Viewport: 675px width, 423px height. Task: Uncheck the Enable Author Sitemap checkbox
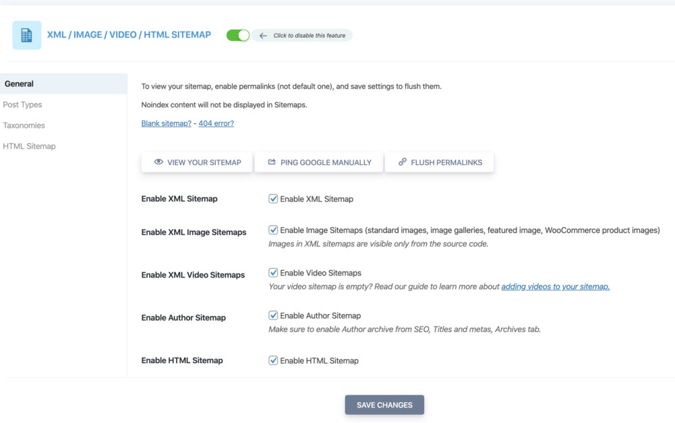coord(273,315)
